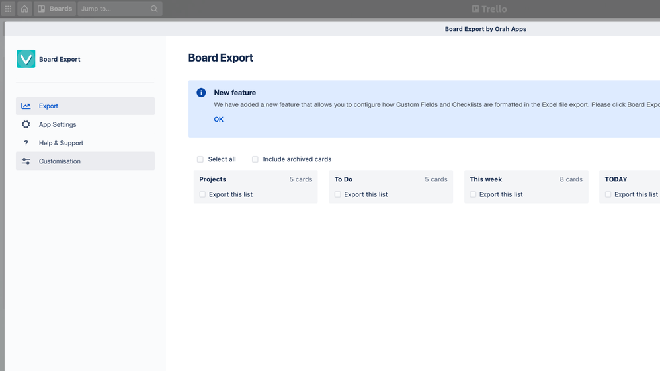This screenshot has height=371, width=660.
Task: Dismiss the notice with OK
Action: 218,120
